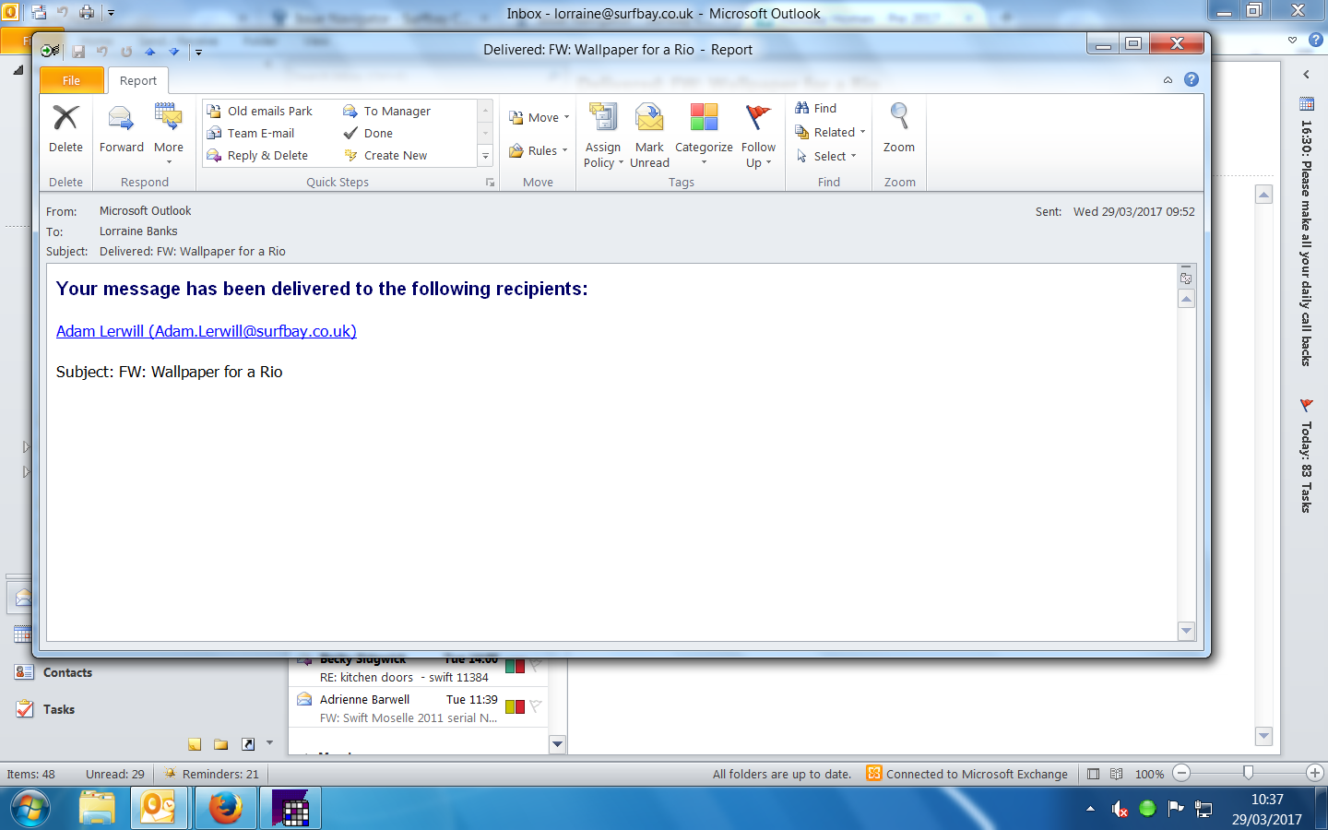The image size is (1328, 830).
Task: Switch to the Report ribbon tab
Action: coord(138,80)
